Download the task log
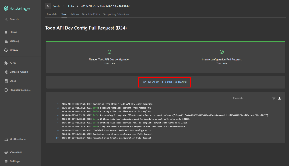This screenshot has height=166, width=289. (x=279, y=98)
